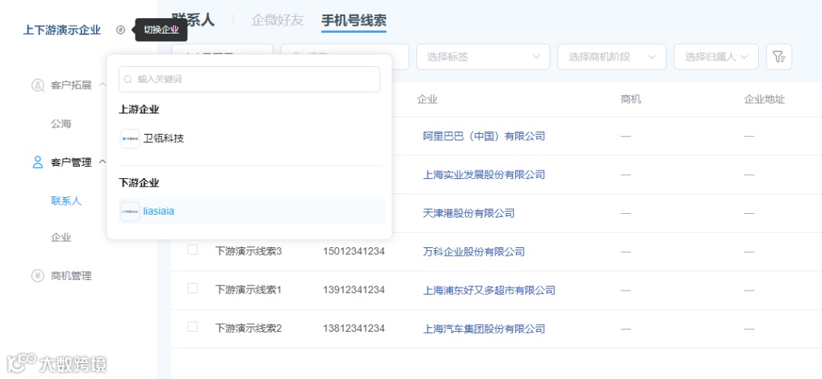Image resolution: width=822 pixels, height=379 pixels.
Task: Switch to the 联系人 tab
Action: click(193, 19)
